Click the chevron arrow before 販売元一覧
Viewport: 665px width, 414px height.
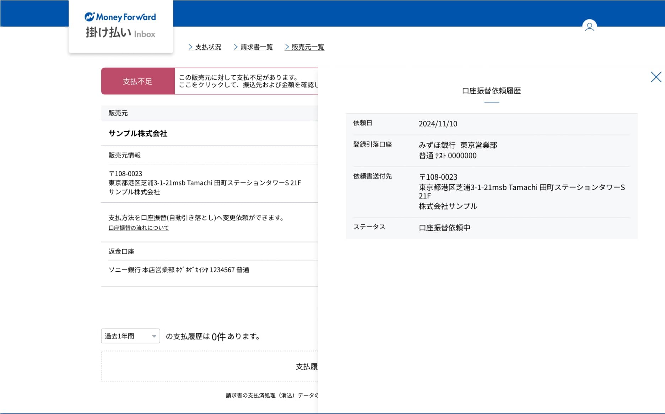(x=287, y=47)
